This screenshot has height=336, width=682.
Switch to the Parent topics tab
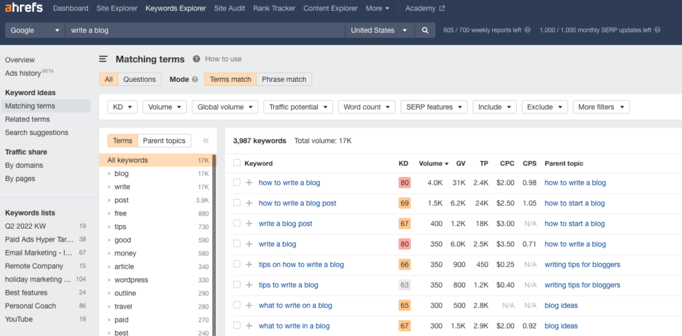164,141
